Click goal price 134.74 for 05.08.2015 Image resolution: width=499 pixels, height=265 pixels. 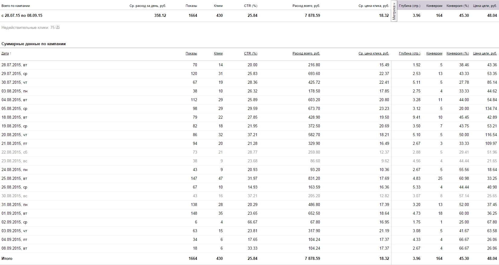click(x=491, y=108)
